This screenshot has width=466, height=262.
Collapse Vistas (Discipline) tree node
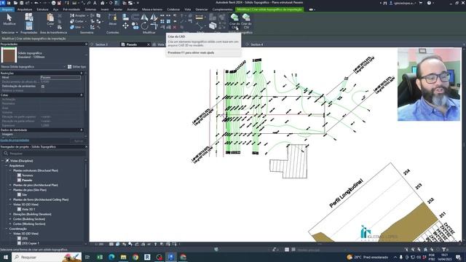click(x=3, y=161)
